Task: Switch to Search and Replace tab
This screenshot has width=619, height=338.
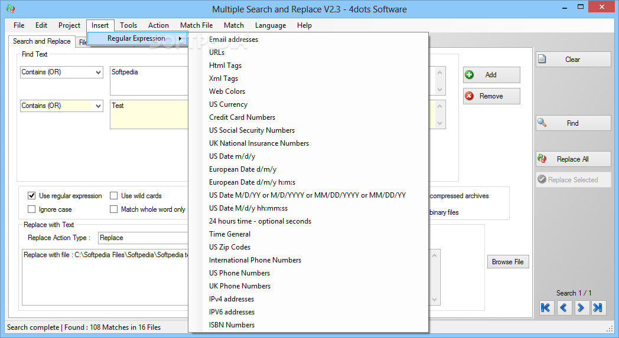Action: [x=41, y=41]
